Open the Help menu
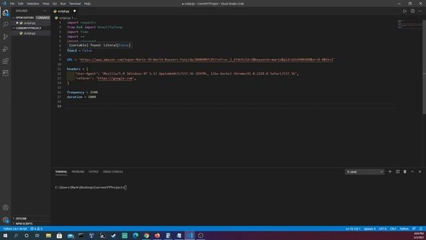Image resolution: width=426 pixels, height=240 pixels. tap(87, 3)
